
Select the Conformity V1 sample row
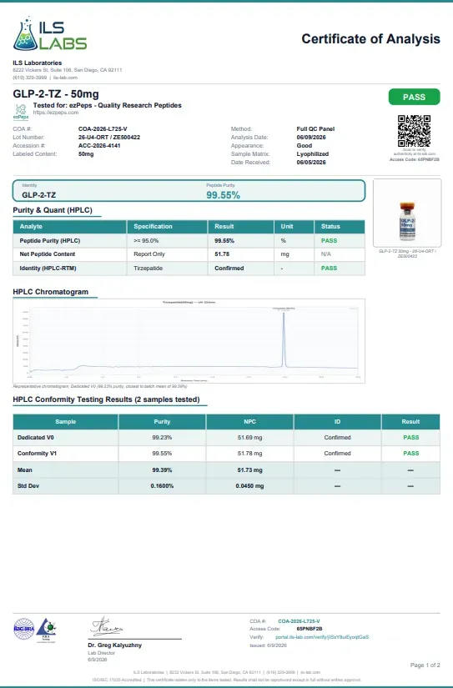pos(227,454)
